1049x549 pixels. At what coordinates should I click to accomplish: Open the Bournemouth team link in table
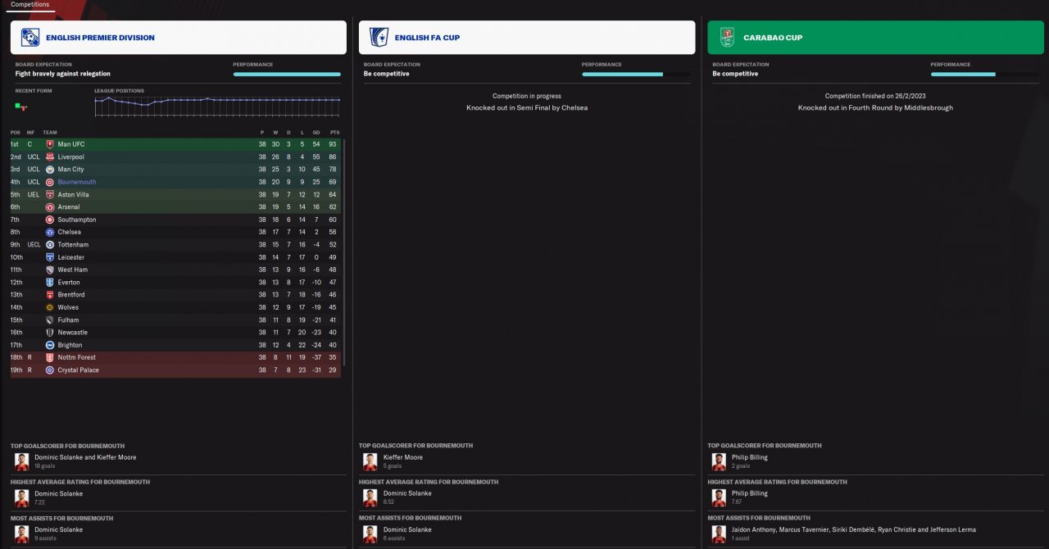click(77, 182)
